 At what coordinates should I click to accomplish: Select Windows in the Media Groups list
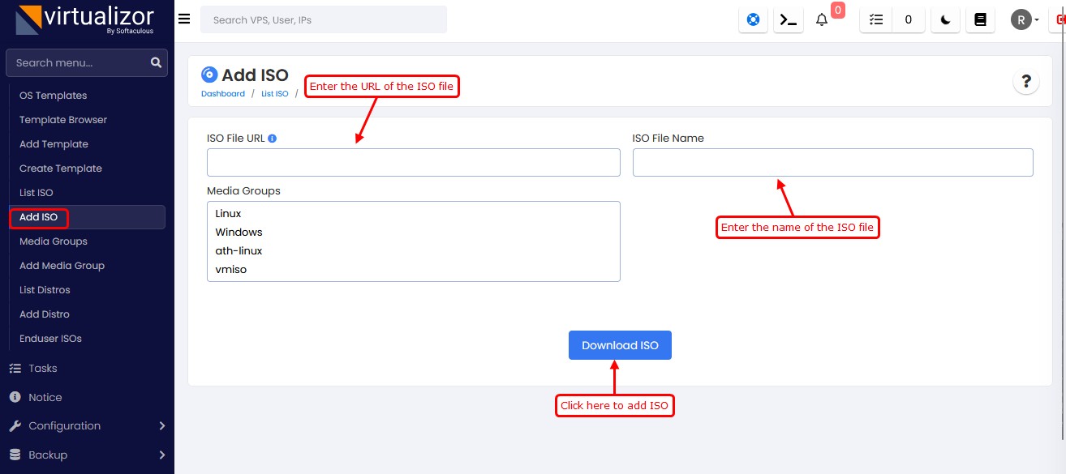pyautogui.click(x=239, y=232)
